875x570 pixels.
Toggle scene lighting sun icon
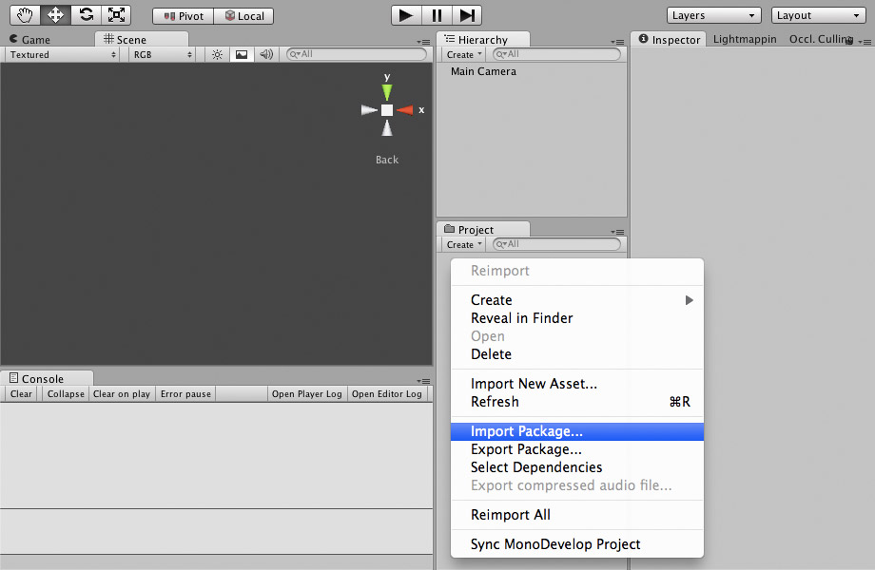(x=217, y=55)
